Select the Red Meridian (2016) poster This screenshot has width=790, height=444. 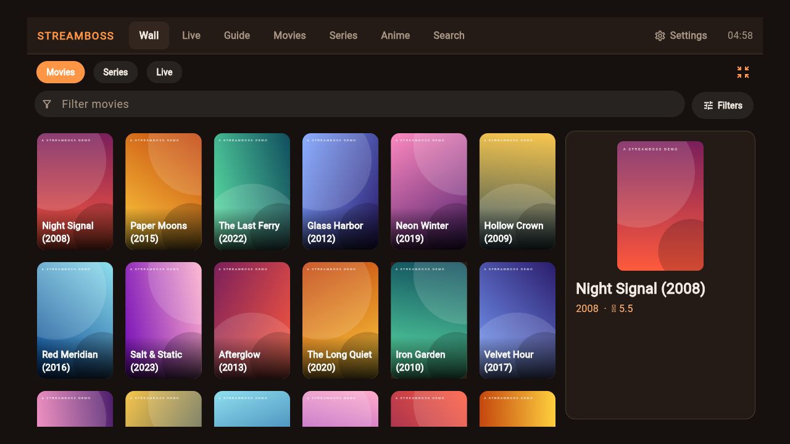point(75,321)
